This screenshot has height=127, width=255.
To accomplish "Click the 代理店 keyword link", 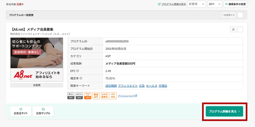I will pyautogui.click(x=163, y=86).
